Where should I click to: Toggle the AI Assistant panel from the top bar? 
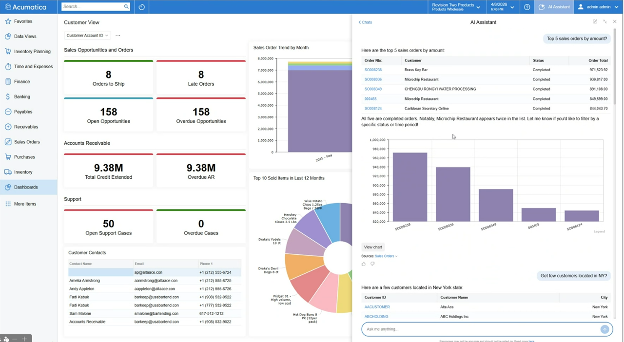point(554,6)
